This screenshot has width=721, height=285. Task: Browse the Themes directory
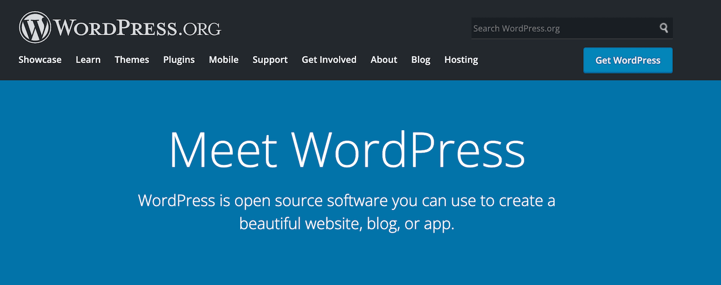point(132,60)
